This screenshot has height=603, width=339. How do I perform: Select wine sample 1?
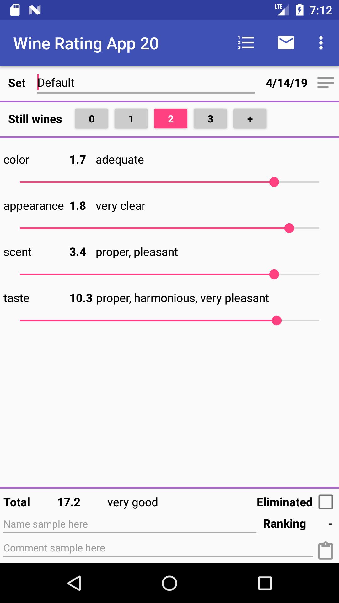point(131,119)
